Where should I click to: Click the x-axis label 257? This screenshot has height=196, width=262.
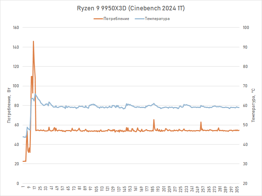(x=204, y=189)
